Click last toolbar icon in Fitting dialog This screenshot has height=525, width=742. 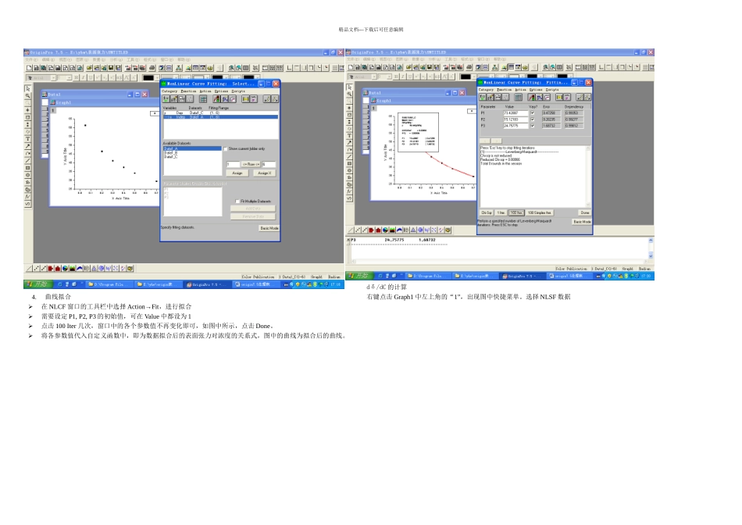click(x=587, y=97)
